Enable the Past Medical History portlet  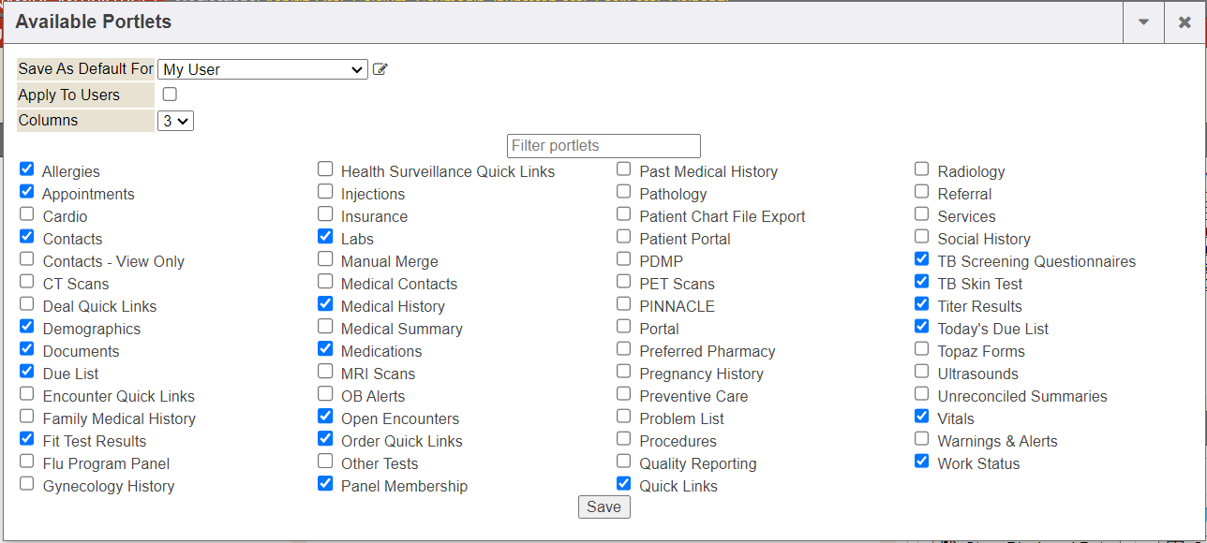click(x=624, y=169)
